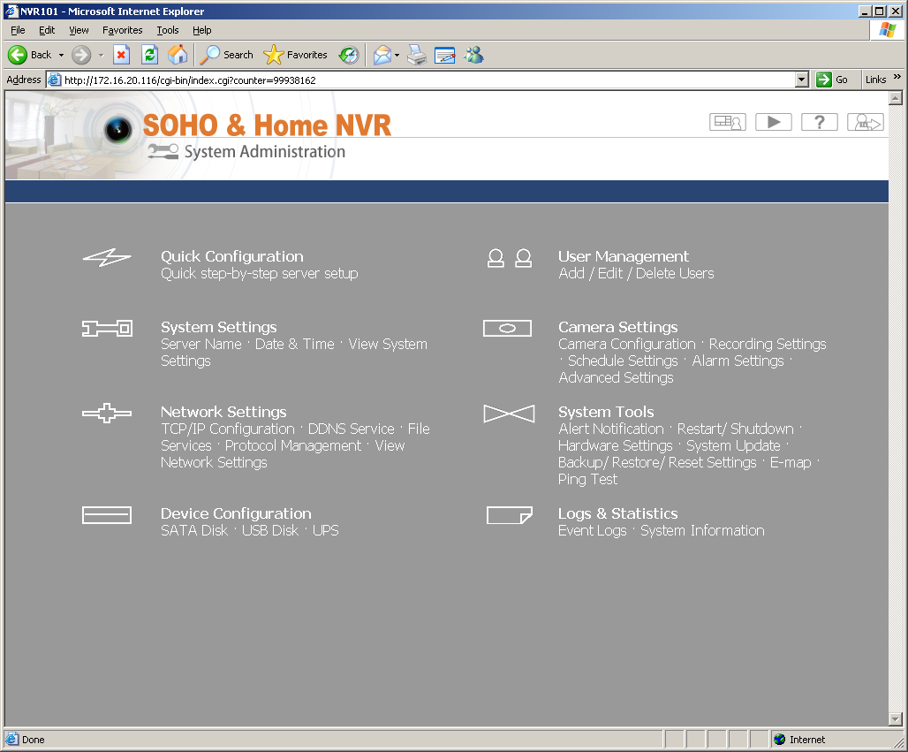
Task: Open the User Management heading link
Action: coord(624,256)
